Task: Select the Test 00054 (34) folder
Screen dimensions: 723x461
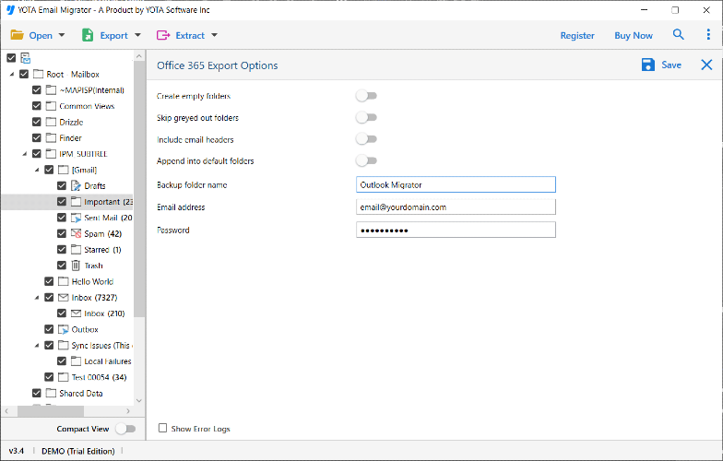Action: coord(99,377)
